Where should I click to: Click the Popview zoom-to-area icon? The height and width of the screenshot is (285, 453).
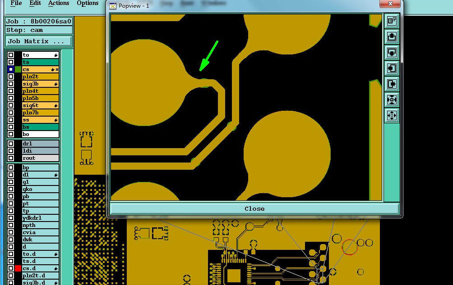[392, 21]
